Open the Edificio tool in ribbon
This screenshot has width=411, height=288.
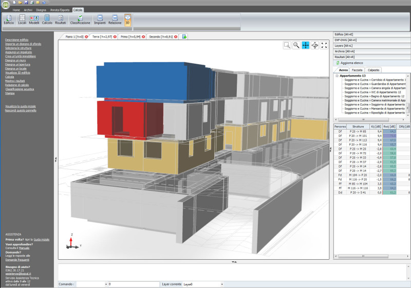click(x=9, y=20)
